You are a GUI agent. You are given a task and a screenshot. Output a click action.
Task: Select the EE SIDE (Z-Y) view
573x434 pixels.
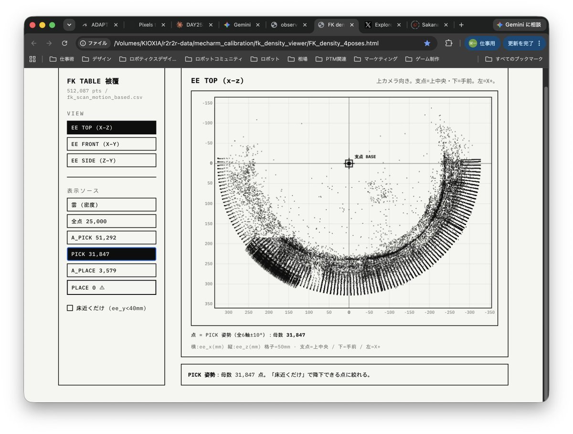click(x=111, y=161)
